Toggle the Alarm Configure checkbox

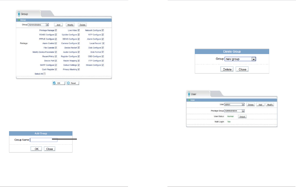[x=103, y=39]
